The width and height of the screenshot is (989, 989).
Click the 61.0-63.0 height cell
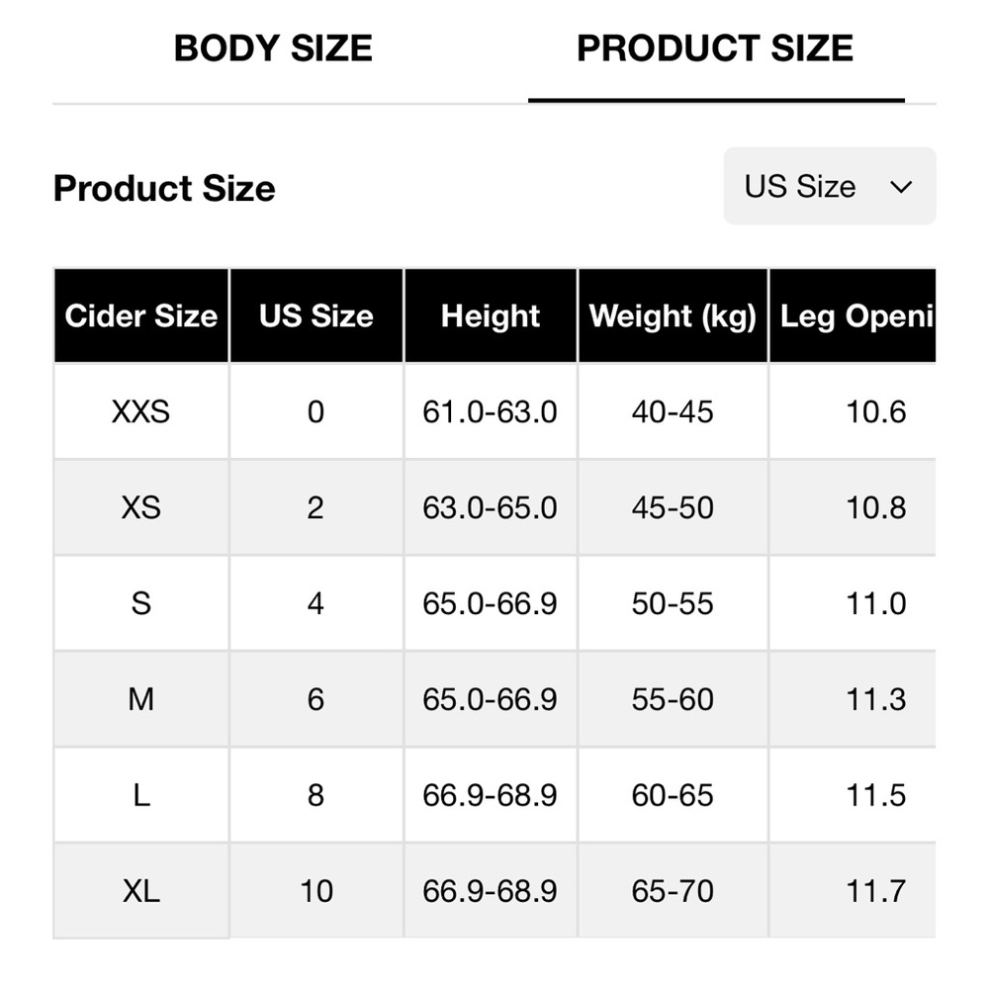click(491, 411)
